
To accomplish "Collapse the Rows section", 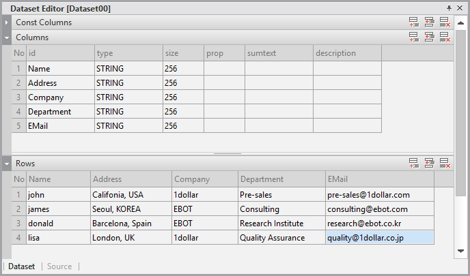I will 6,164.
